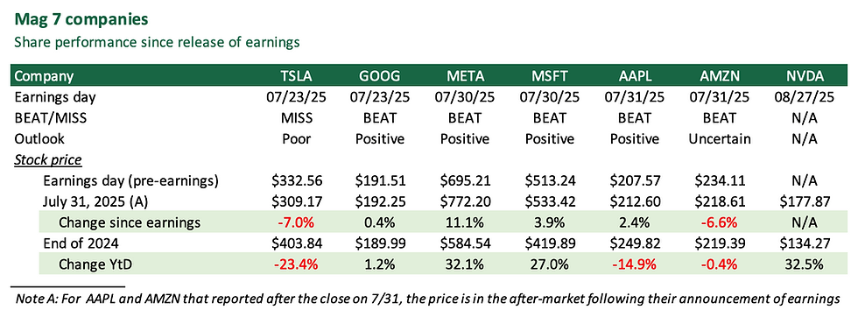Click the Note A footnote text
Image resolution: width=858 pixels, height=324 pixels.
(427, 299)
